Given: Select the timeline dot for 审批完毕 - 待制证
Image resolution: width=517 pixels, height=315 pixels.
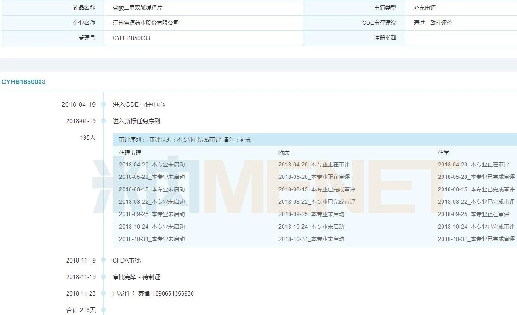Looking at the screenshot, I should 103,277.
